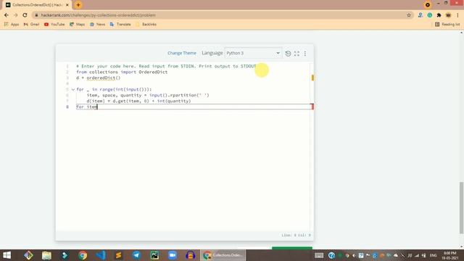464x261 pixels.
Task: Click the address bar URL field
Action: pyautogui.click(x=219, y=15)
